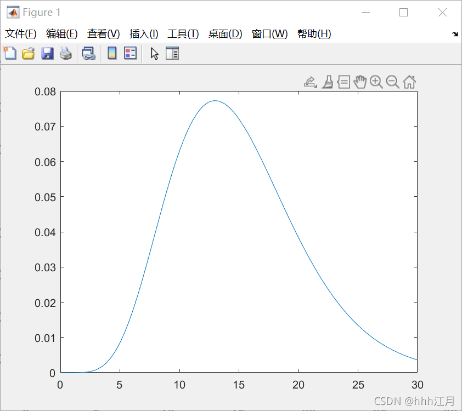This screenshot has height=411, width=462.
Task: Click the axes export icon
Action: click(x=310, y=82)
